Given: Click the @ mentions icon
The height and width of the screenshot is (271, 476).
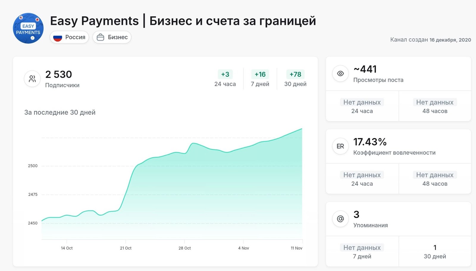Looking at the screenshot, I should [340, 219].
